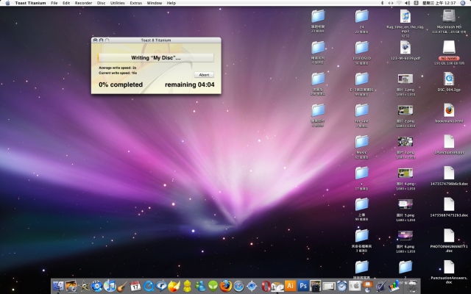Select the 圖片 4.png thumbnail
The width and height of the screenshot is (471, 294).
(406, 173)
